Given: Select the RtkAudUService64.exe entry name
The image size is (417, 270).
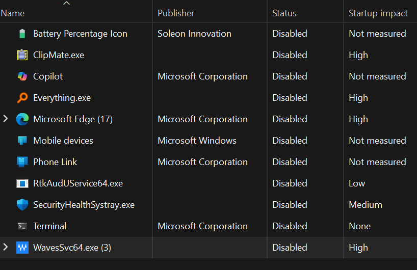Looking at the screenshot, I should coord(78,183).
